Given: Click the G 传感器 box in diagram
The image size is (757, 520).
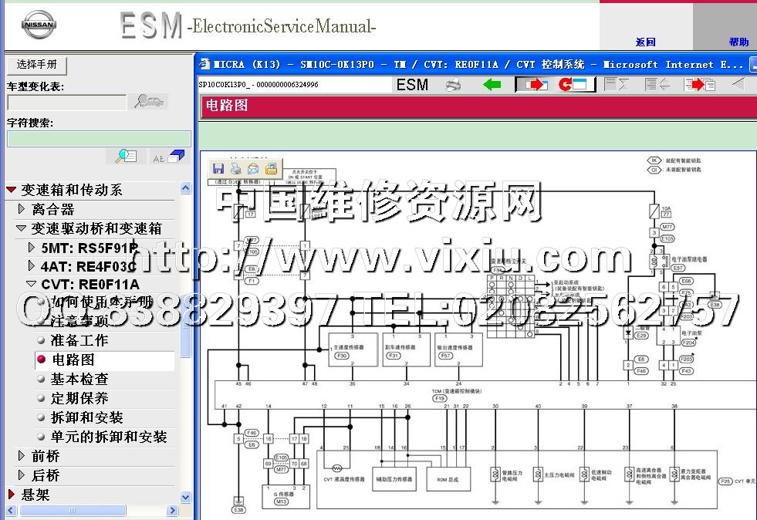Looking at the screenshot, I should point(286,497).
